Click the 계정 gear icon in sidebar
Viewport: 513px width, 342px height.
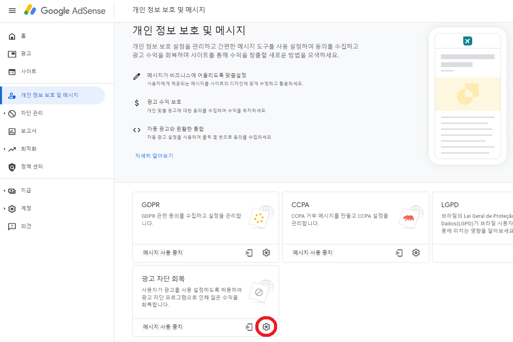pyautogui.click(x=12, y=209)
